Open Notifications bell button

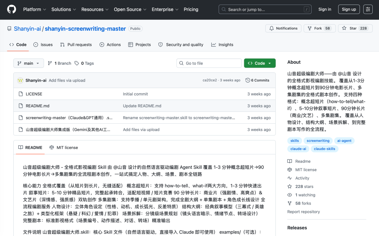click(x=283, y=28)
